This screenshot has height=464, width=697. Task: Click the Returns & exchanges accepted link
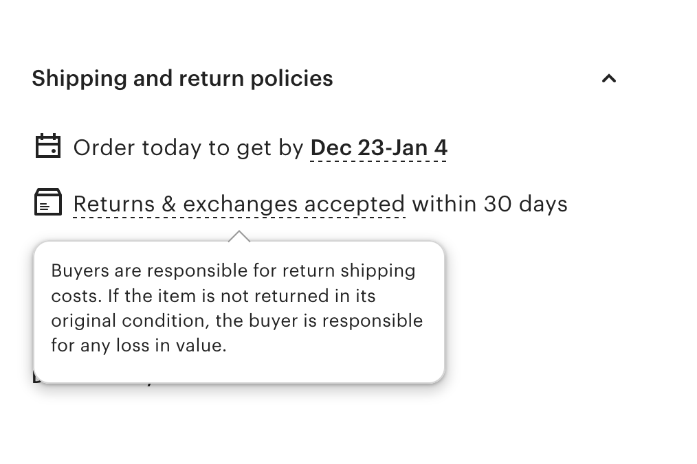(239, 204)
